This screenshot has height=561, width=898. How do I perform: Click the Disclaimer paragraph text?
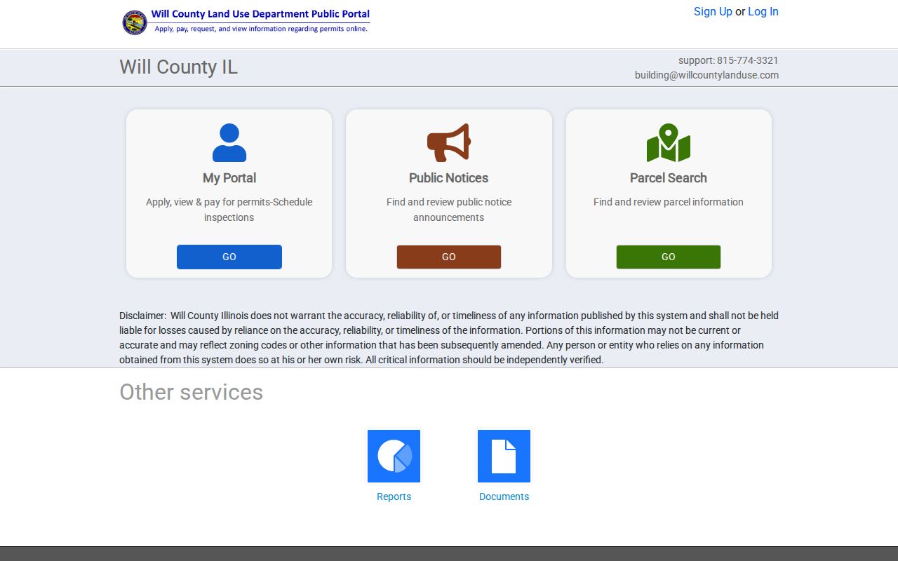click(x=449, y=337)
